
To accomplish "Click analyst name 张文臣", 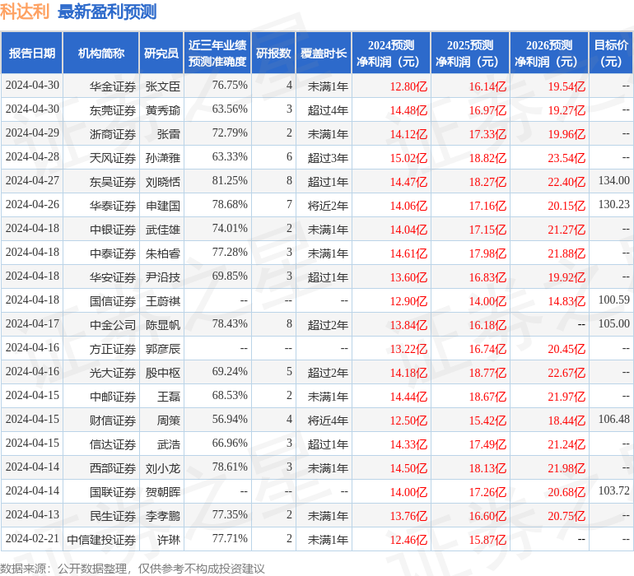I will 162,86.
